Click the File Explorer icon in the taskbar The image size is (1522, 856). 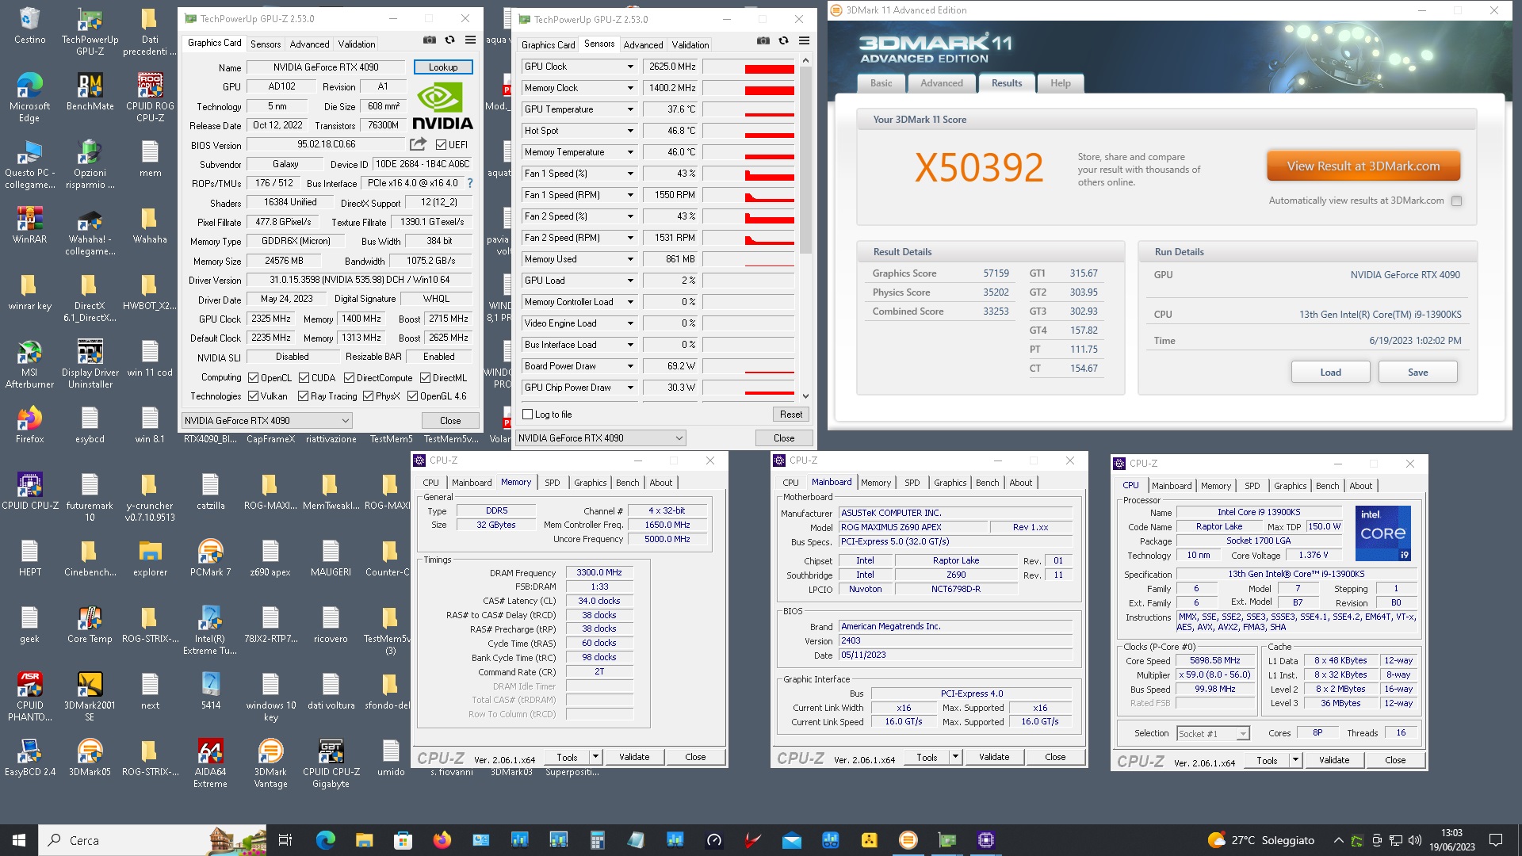point(364,840)
